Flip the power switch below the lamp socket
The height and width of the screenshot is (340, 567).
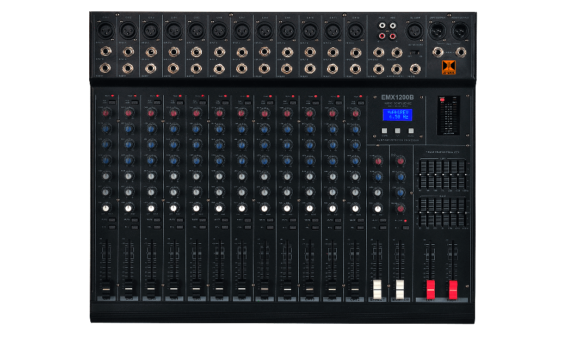[x=415, y=53]
